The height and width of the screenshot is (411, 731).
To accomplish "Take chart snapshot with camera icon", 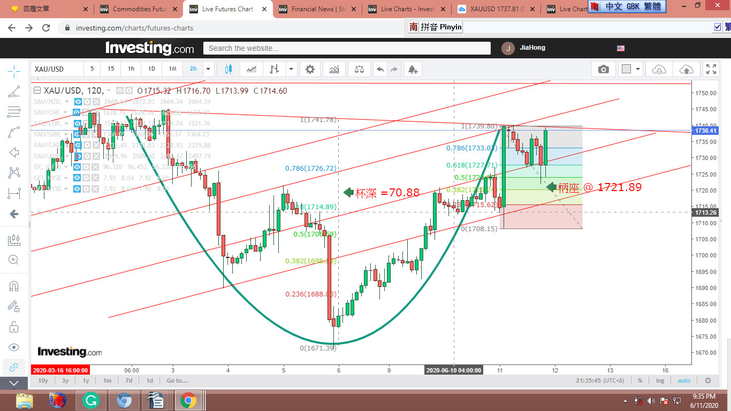I will click(604, 69).
